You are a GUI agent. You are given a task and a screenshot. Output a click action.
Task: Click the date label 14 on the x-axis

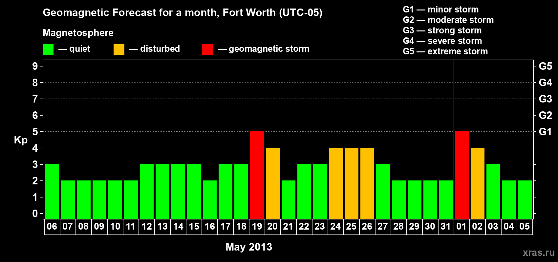tap(178, 227)
